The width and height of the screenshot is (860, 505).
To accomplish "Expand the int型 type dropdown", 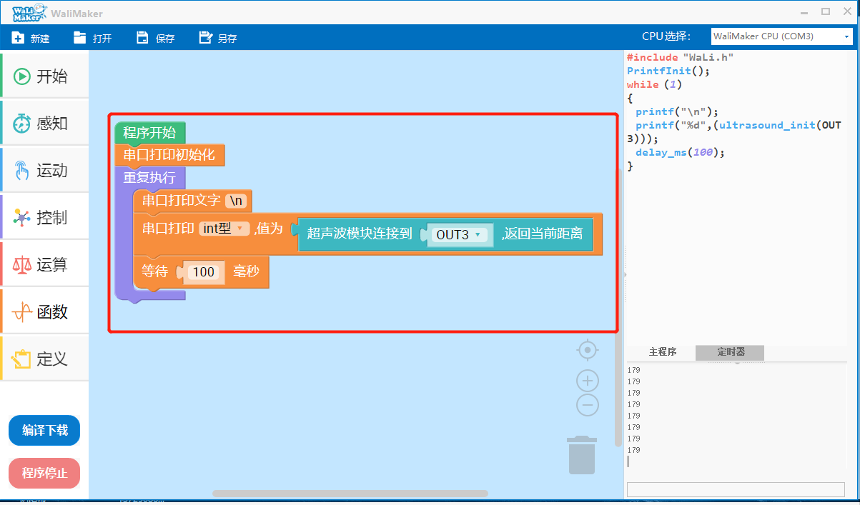I will pyautogui.click(x=224, y=229).
